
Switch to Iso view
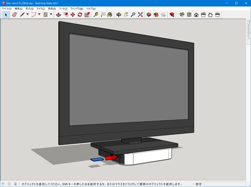(182, 15)
